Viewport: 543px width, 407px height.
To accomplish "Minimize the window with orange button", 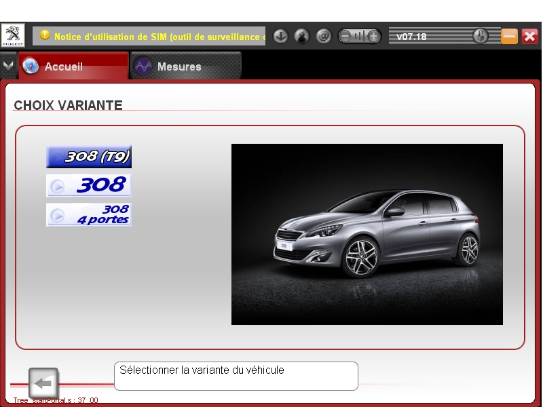I will click(509, 36).
